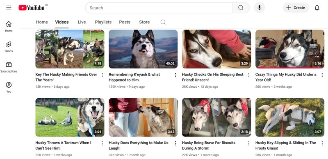
Task: Play the 40:02 husky mountain thumbnail
Action: pos(143,49)
